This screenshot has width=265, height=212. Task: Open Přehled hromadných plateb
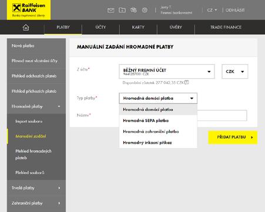tap(36, 154)
